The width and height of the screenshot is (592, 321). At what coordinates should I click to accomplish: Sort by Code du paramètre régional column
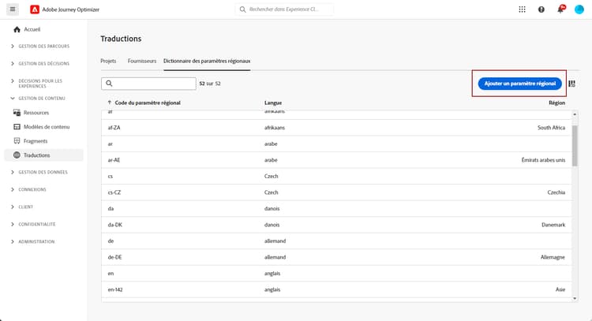coord(148,103)
